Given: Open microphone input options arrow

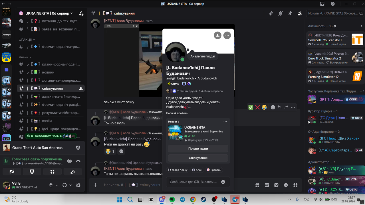Looking at the screenshot, I should (x=57, y=185).
